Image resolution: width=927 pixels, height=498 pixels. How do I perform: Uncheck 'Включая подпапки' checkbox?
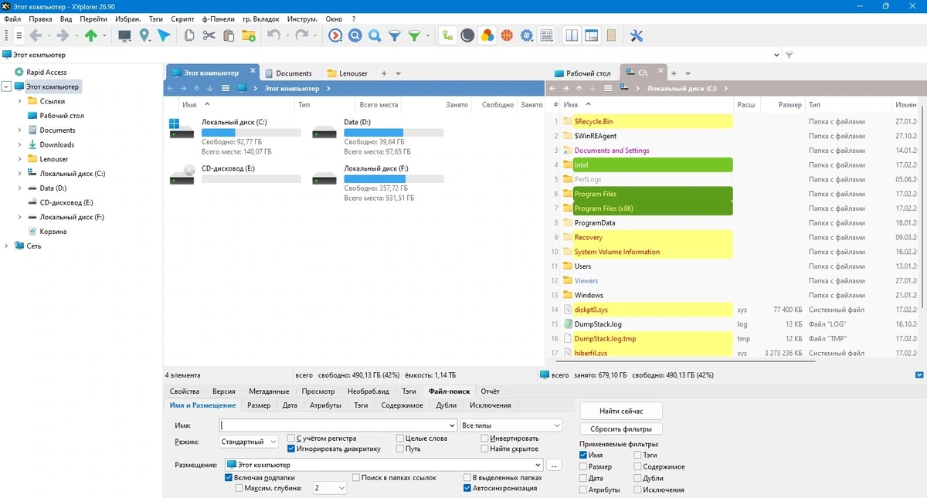coord(229,478)
